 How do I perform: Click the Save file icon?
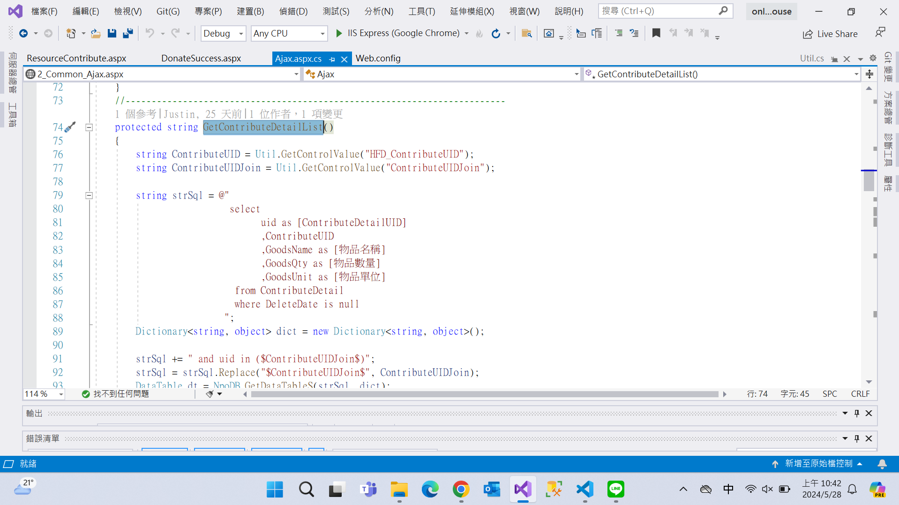pos(112,33)
